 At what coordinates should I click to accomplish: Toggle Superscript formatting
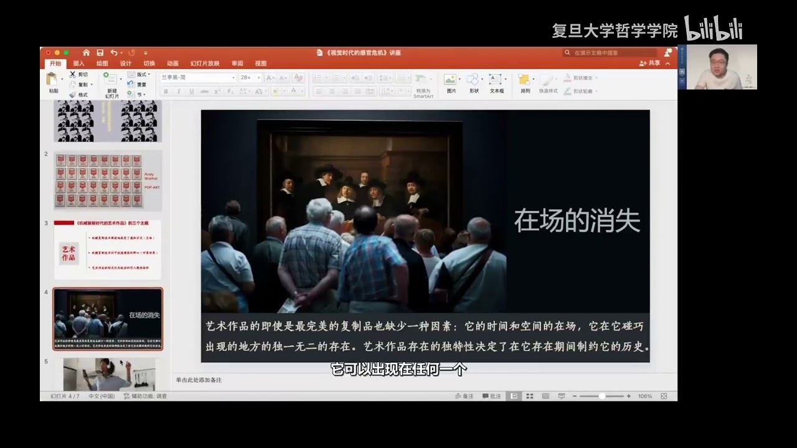[217, 91]
